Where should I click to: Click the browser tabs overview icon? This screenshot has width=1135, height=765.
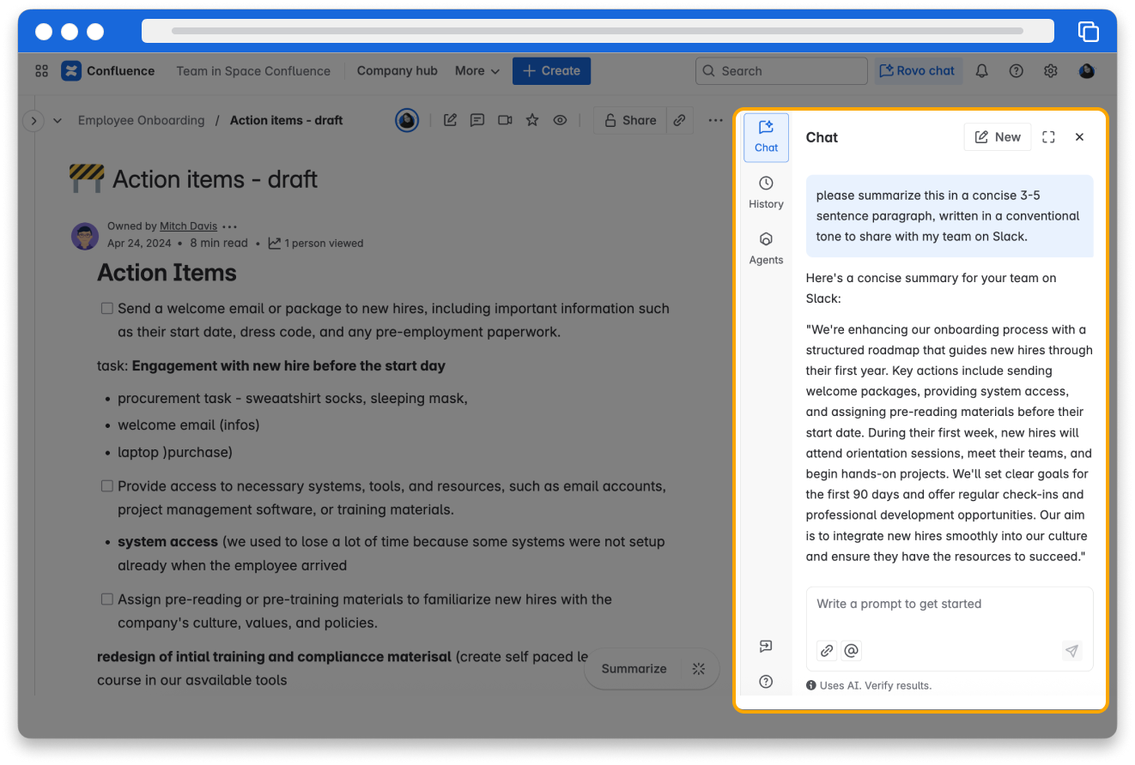pos(1088,32)
